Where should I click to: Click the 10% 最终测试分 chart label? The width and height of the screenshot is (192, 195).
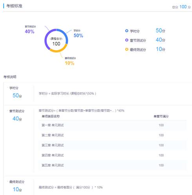tap(70, 61)
